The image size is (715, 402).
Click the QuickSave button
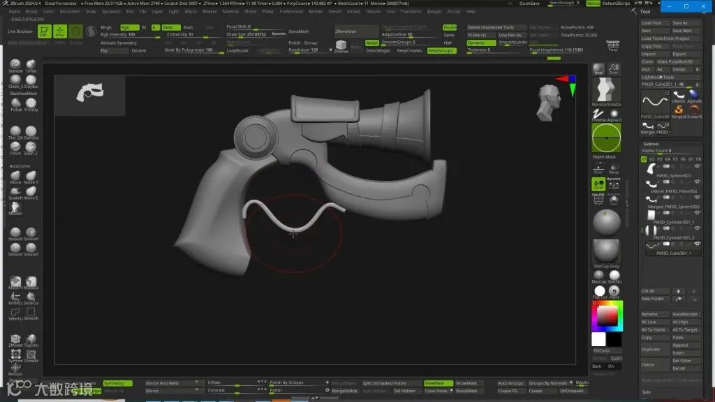coord(529,3)
